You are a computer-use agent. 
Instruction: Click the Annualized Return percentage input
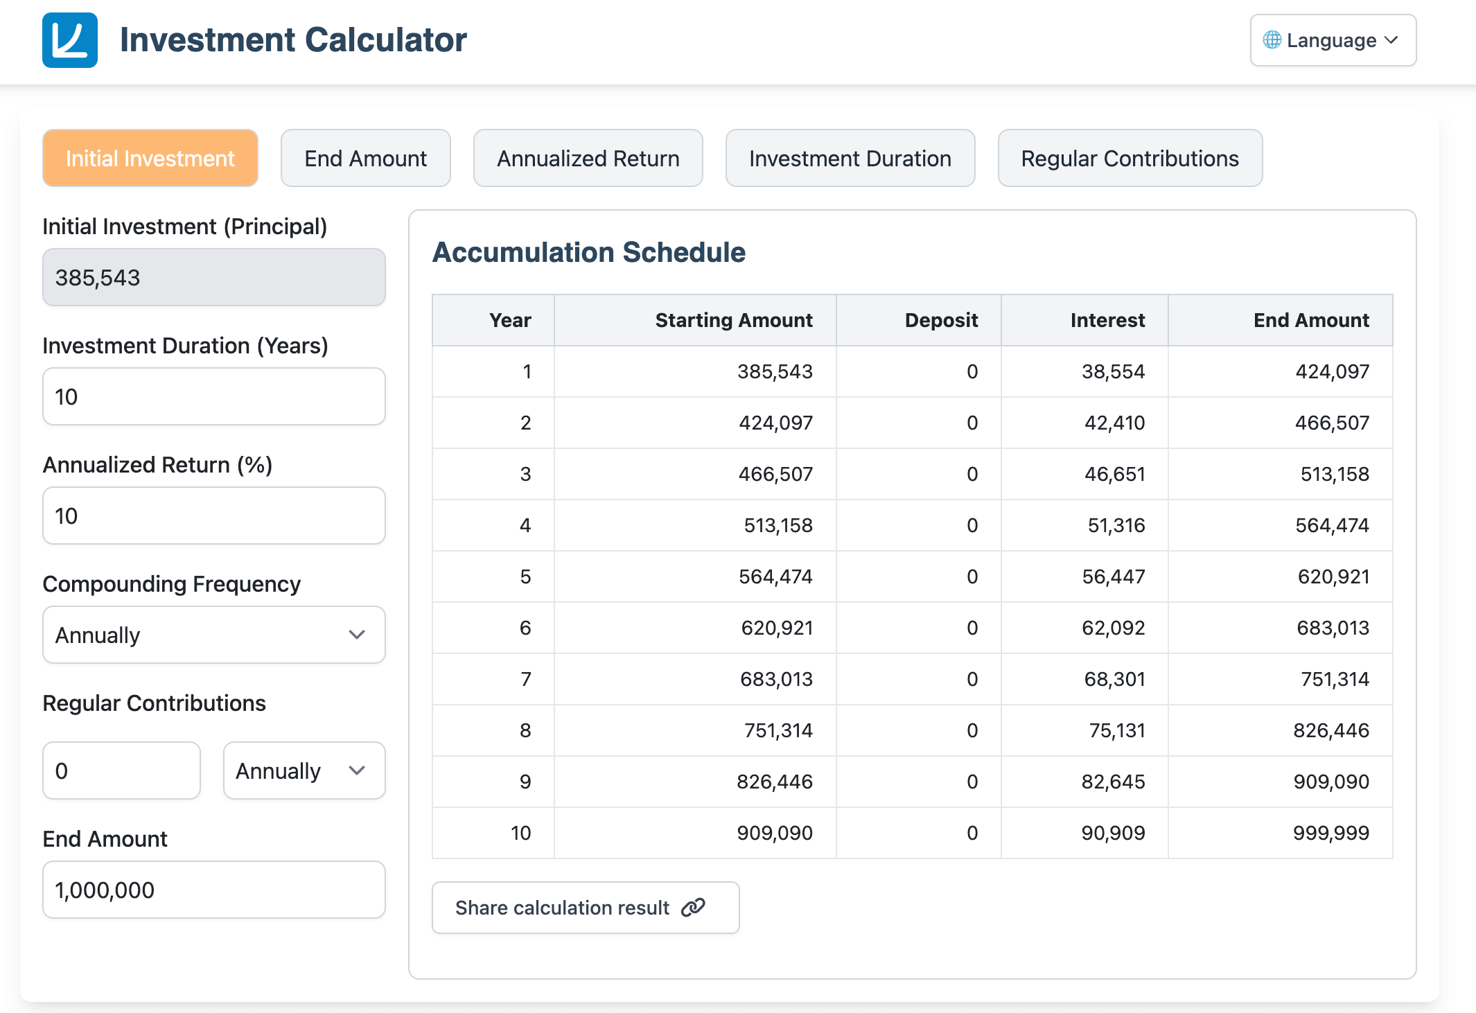213,515
